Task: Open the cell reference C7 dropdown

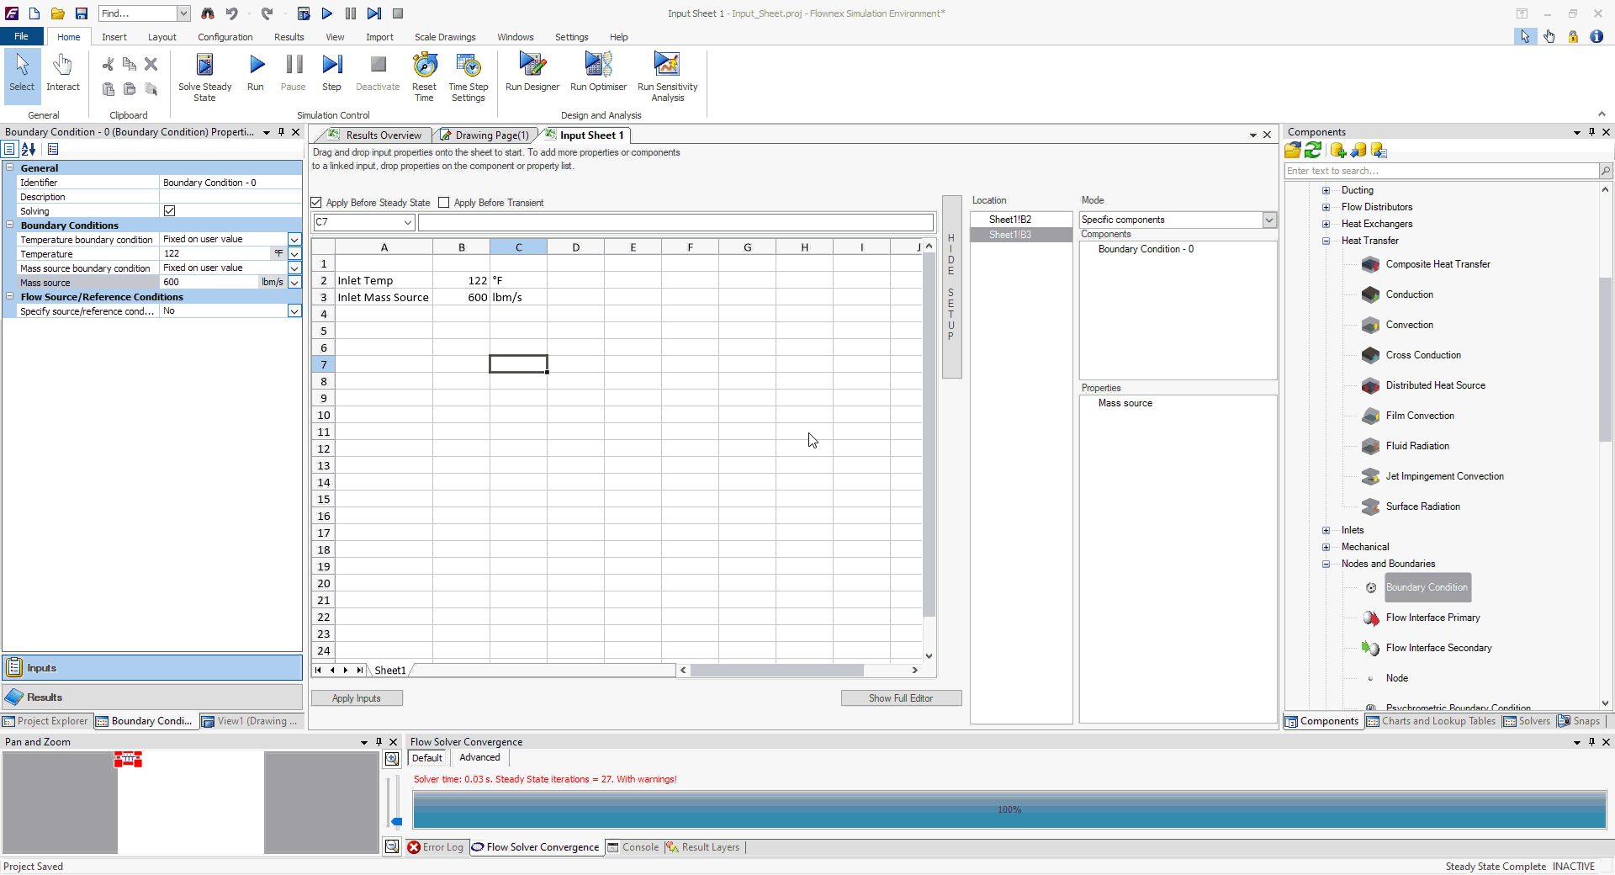Action: pyautogui.click(x=408, y=222)
